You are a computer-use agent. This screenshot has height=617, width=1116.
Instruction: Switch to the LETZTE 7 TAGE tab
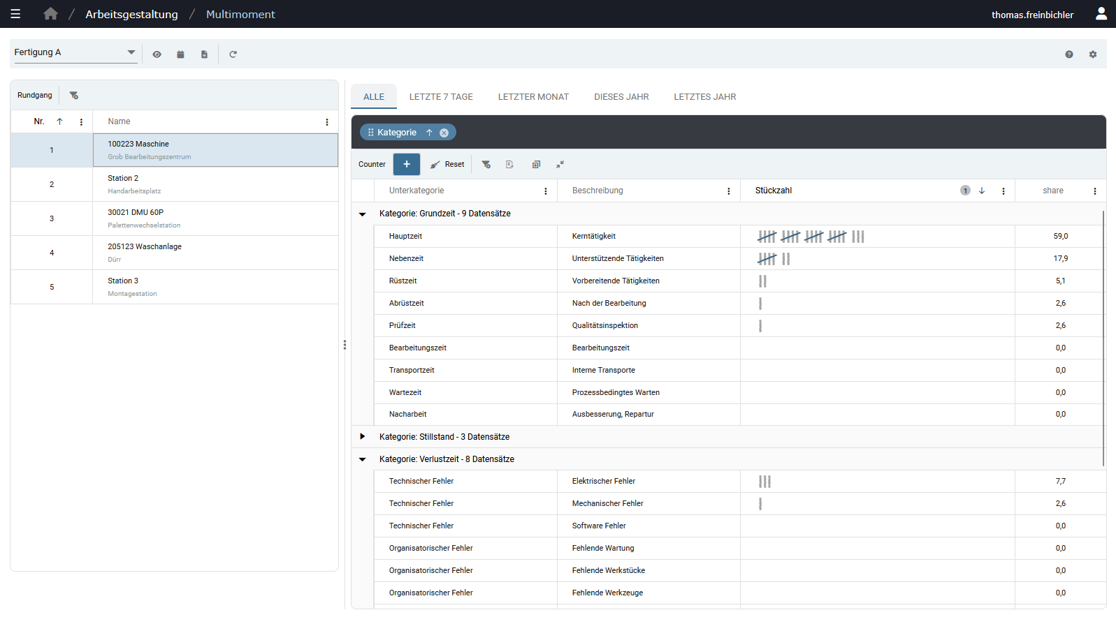tap(441, 97)
